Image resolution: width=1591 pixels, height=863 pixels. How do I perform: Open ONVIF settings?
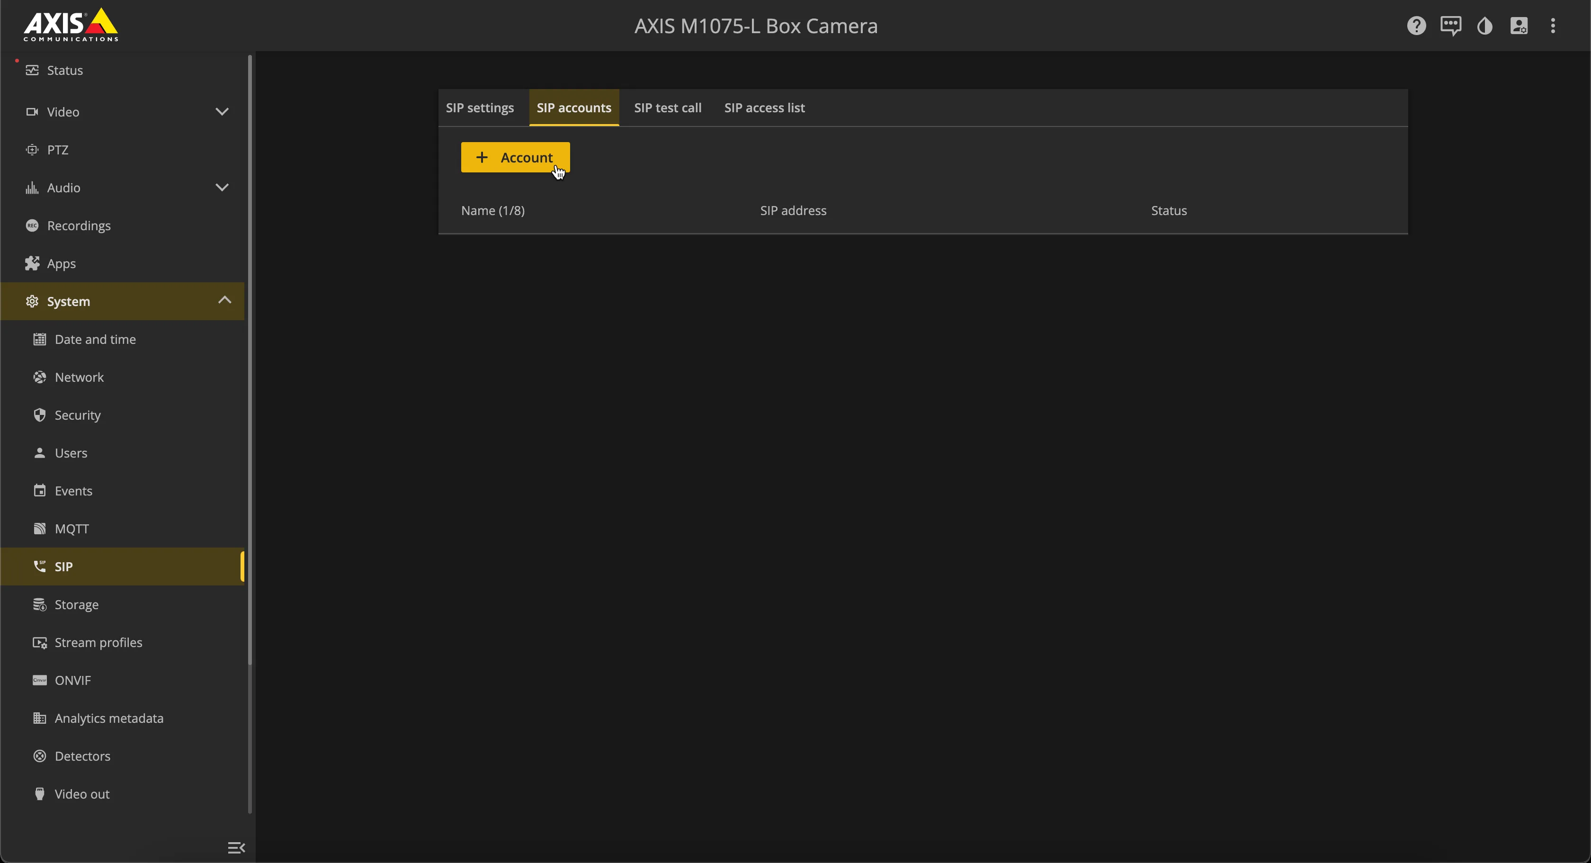coord(122,680)
